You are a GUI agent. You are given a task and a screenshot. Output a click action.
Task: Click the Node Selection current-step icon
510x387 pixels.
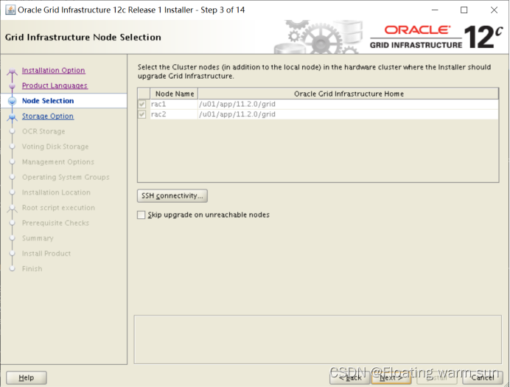[x=13, y=101]
